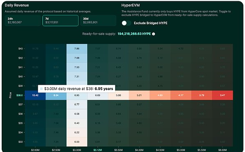Click the 6.22 cell in the $34 row
This screenshot has width=245, height=152.
(77, 132)
